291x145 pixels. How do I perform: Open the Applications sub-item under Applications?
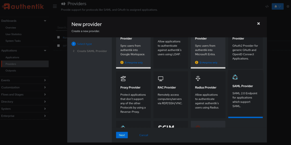(x=12, y=58)
